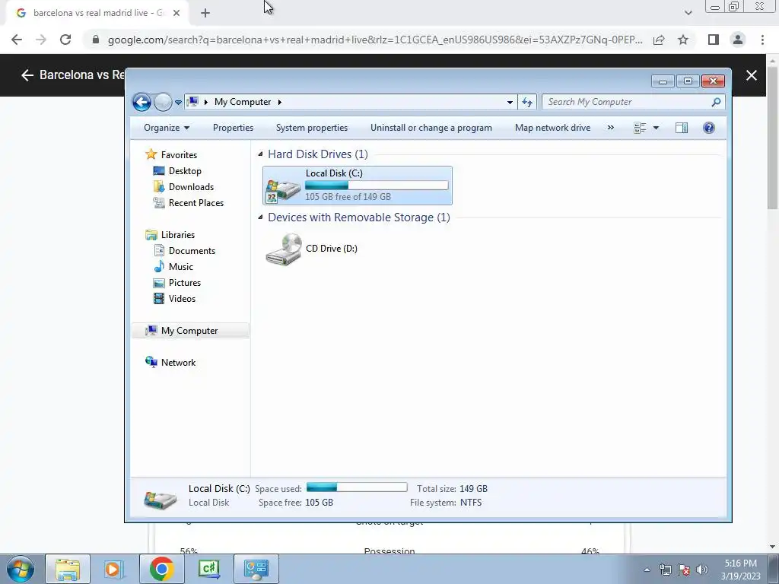This screenshot has width=779, height=584.
Task: Open the Chrome three-dot menu
Action: point(762,40)
